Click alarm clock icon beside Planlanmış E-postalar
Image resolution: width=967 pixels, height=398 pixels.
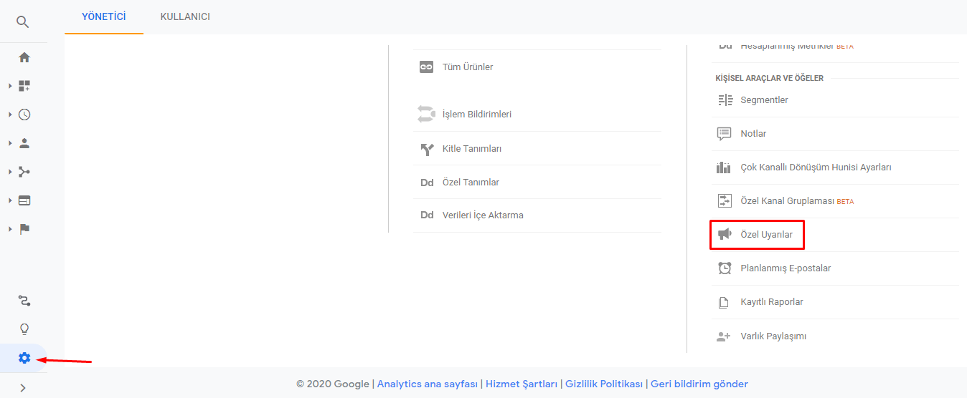tap(725, 268)
